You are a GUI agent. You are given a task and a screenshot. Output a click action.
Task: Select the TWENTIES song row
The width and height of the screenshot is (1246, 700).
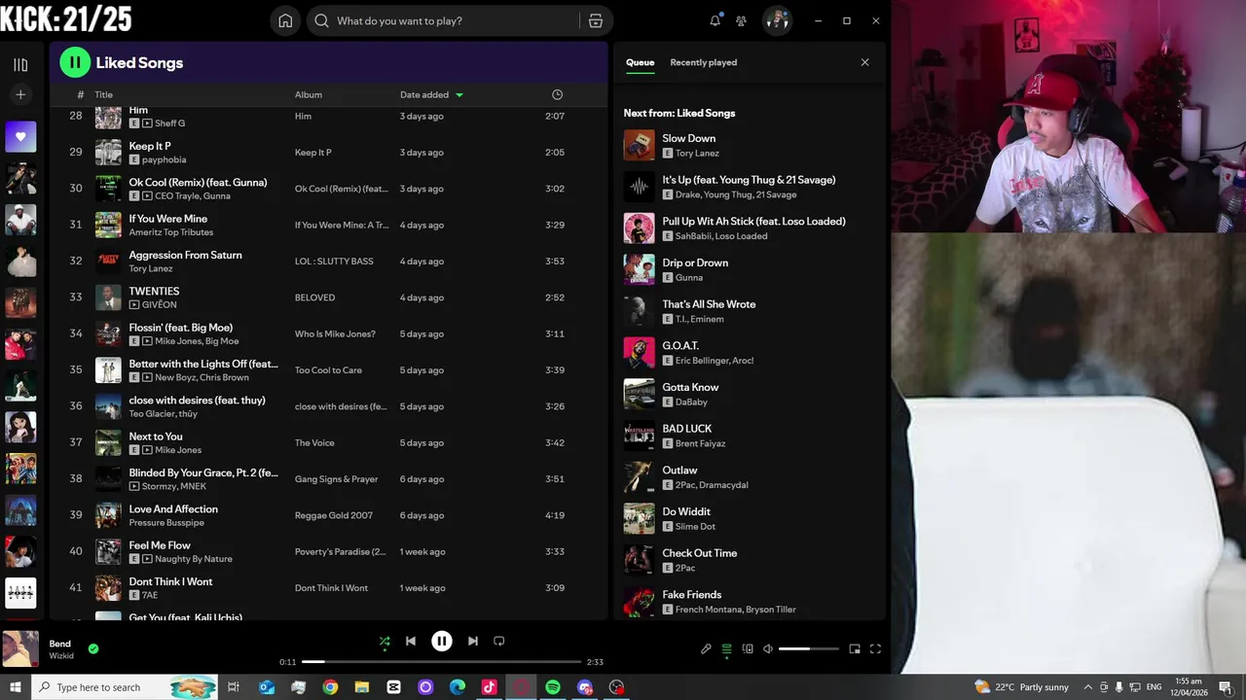328,297
